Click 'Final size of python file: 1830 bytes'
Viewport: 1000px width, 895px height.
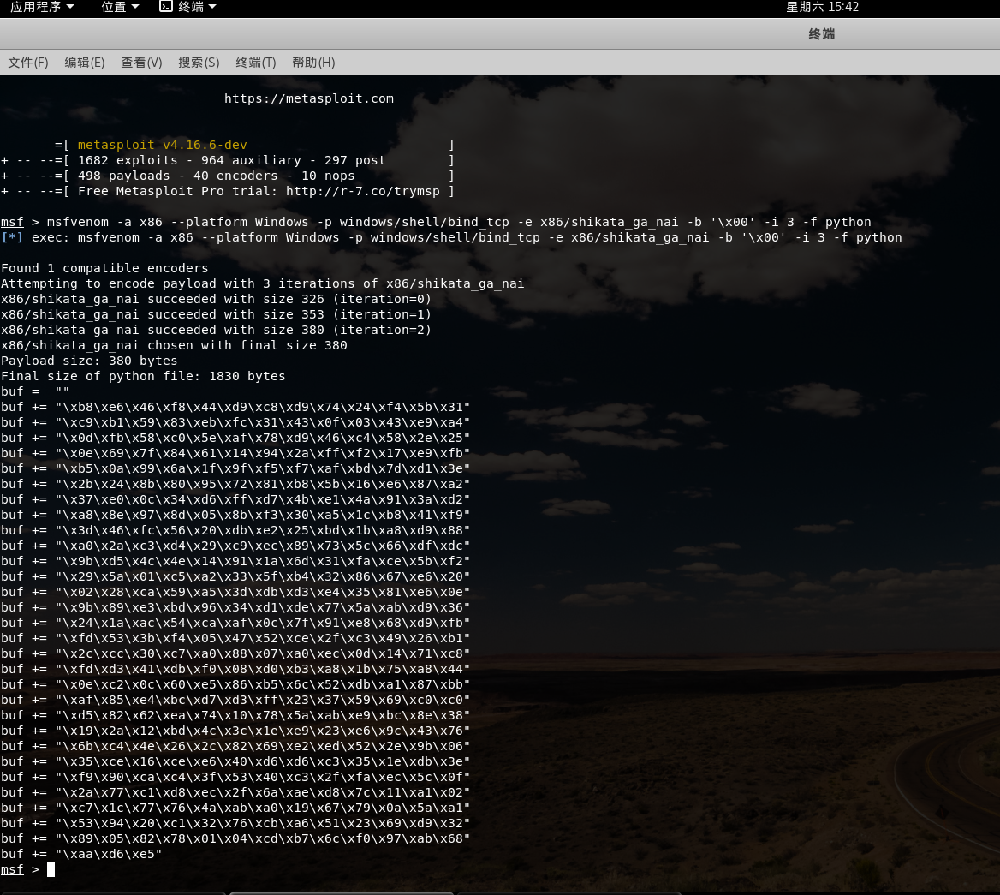(x=143, y=376)
